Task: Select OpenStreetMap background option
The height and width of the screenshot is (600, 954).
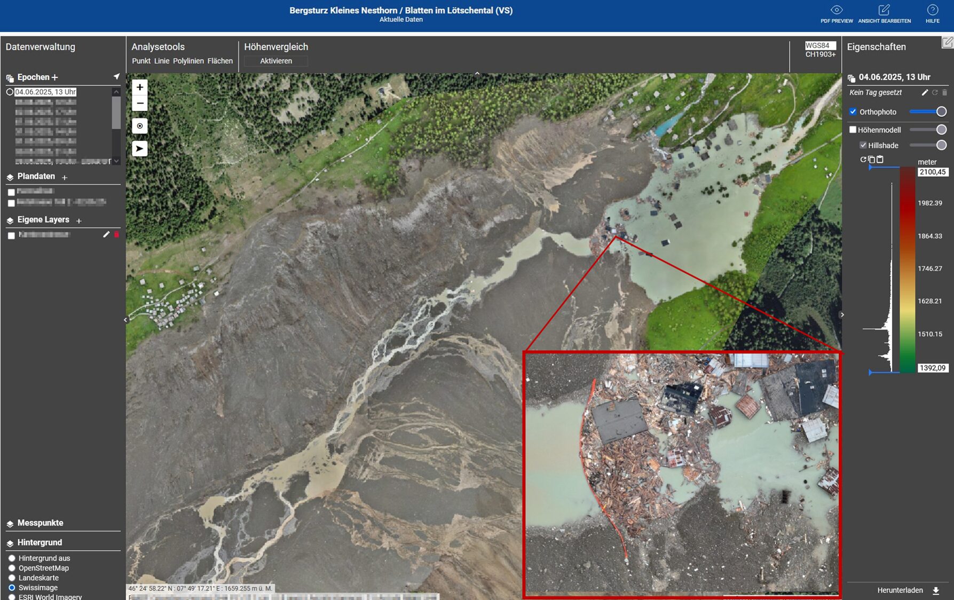Action: (x=12, y=568)
